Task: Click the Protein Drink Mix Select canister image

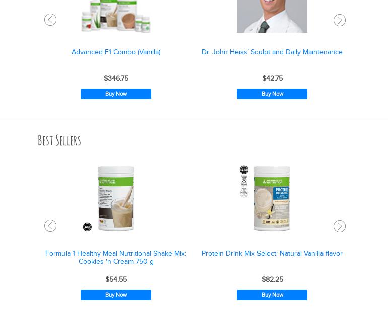Action: tap(272, 199)
